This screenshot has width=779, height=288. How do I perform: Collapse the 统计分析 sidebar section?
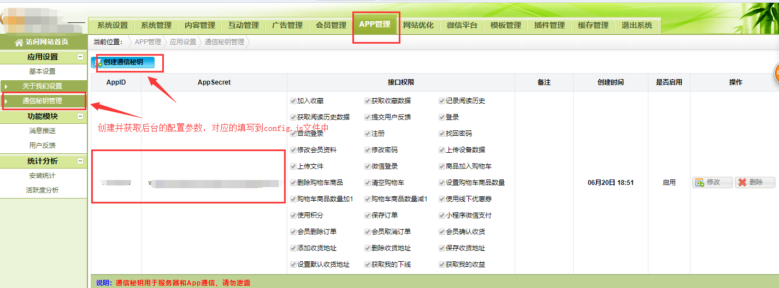click(x=80, y=161)
